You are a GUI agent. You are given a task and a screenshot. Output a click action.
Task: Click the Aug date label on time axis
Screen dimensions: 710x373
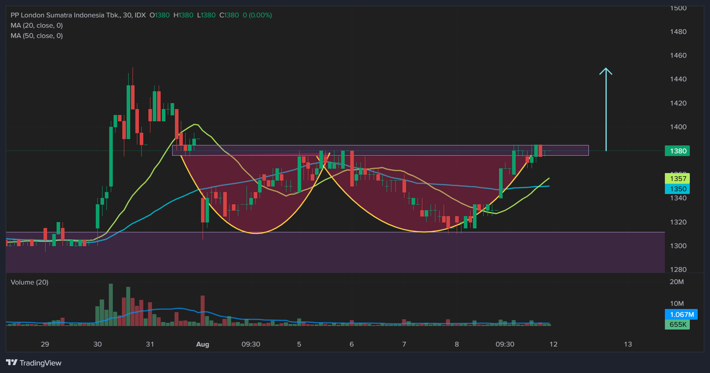(203, 344)
